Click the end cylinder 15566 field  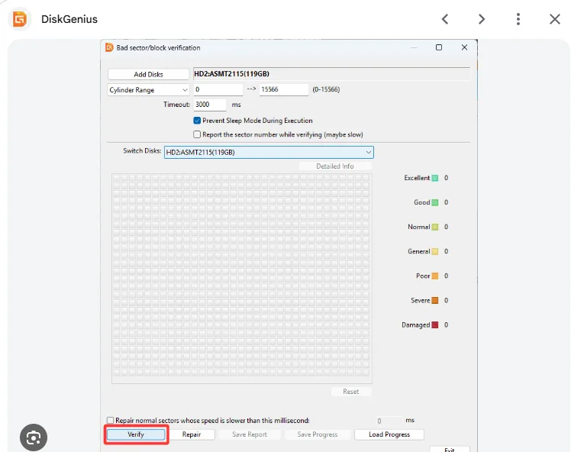[284, 89]
